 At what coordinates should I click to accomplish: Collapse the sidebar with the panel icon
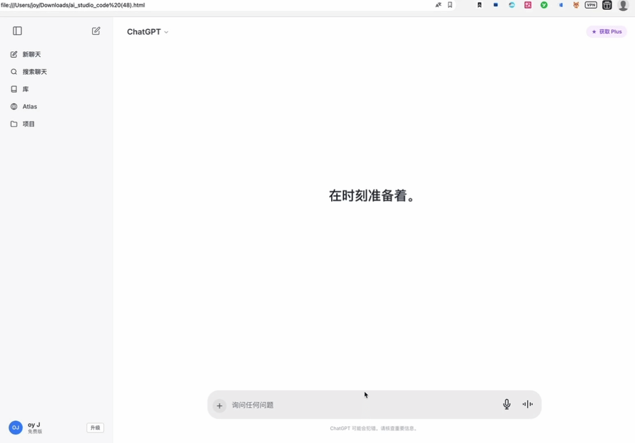[x=17, y=31]
